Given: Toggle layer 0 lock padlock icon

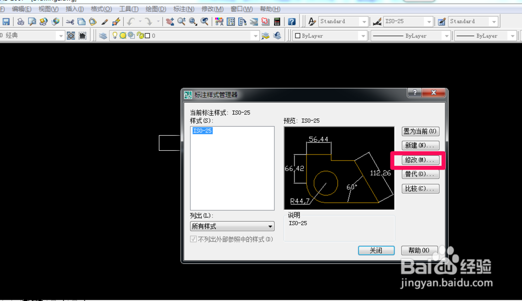Looking at the screenshot, I should (x=140, y=35).
